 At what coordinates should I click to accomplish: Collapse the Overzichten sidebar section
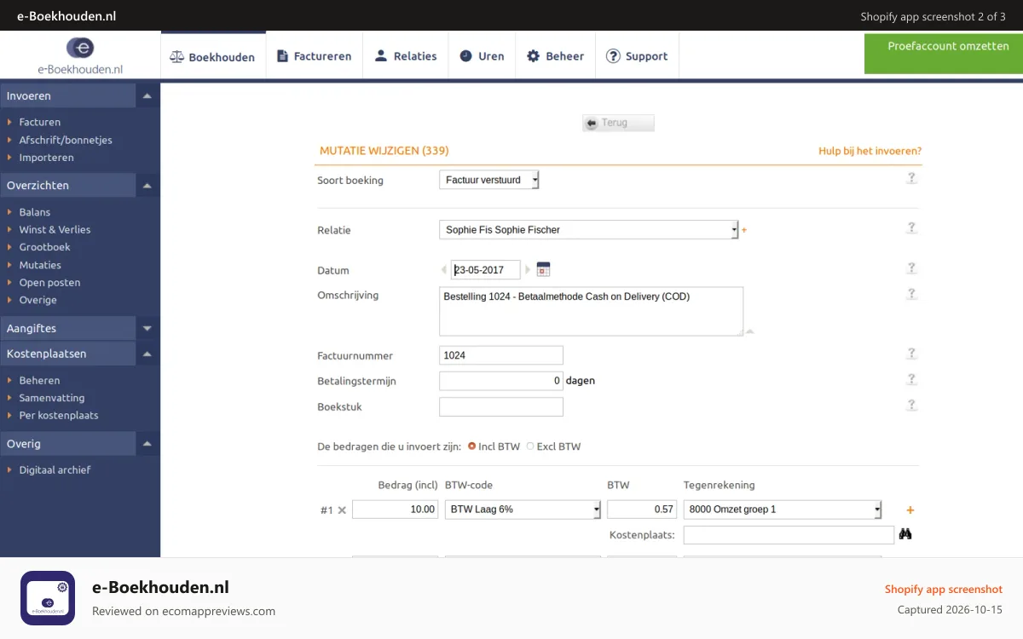click(147, 185)
